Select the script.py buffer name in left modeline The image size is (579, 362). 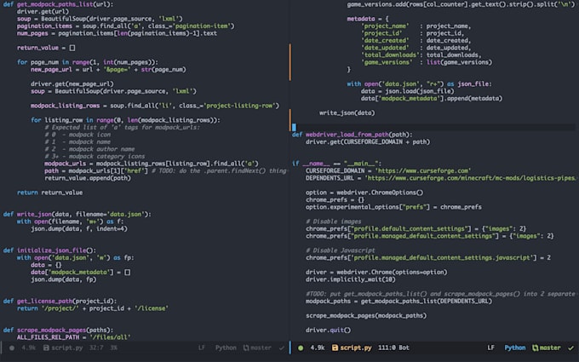point(67,348)
